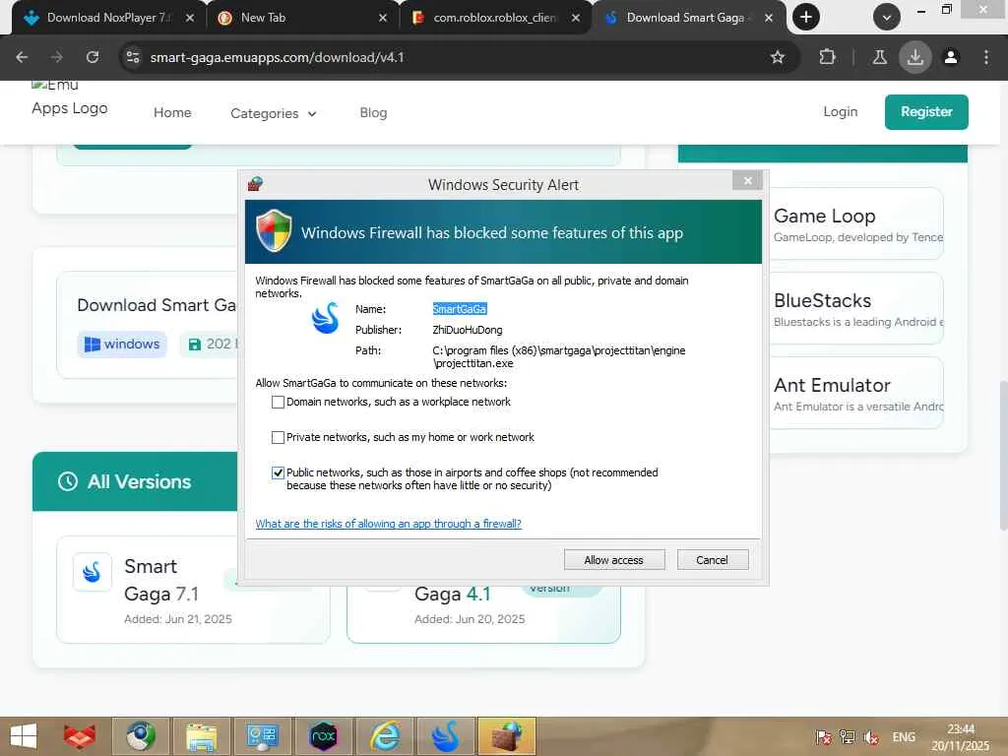
Task: Open BlueStacks emulator card
Action: (856, 309)
